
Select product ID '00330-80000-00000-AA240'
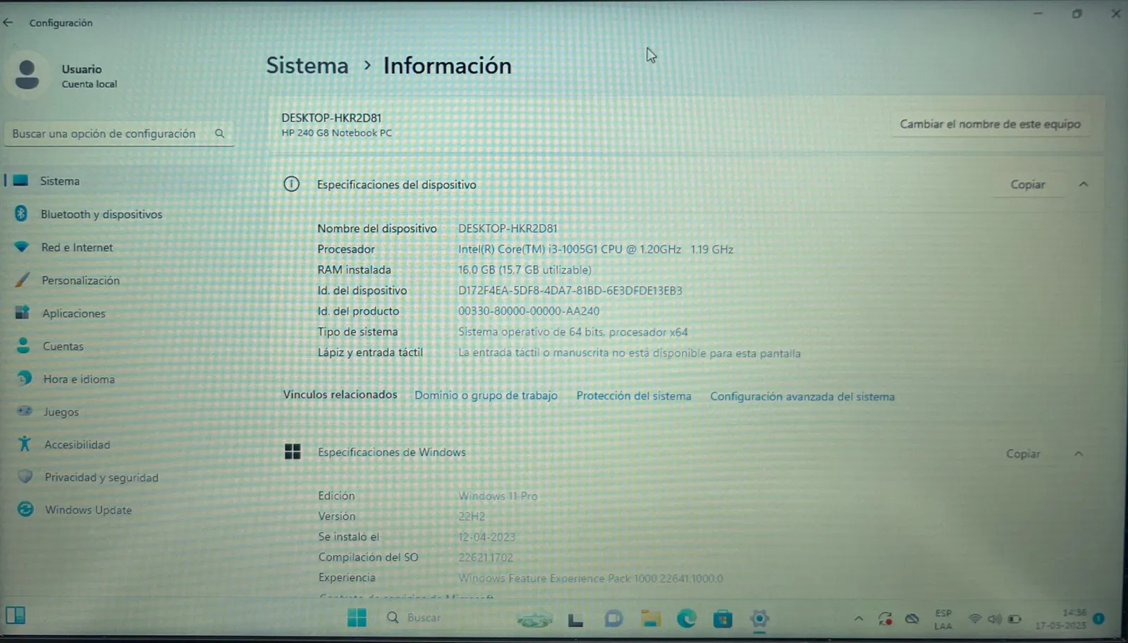tap(529, 311)
